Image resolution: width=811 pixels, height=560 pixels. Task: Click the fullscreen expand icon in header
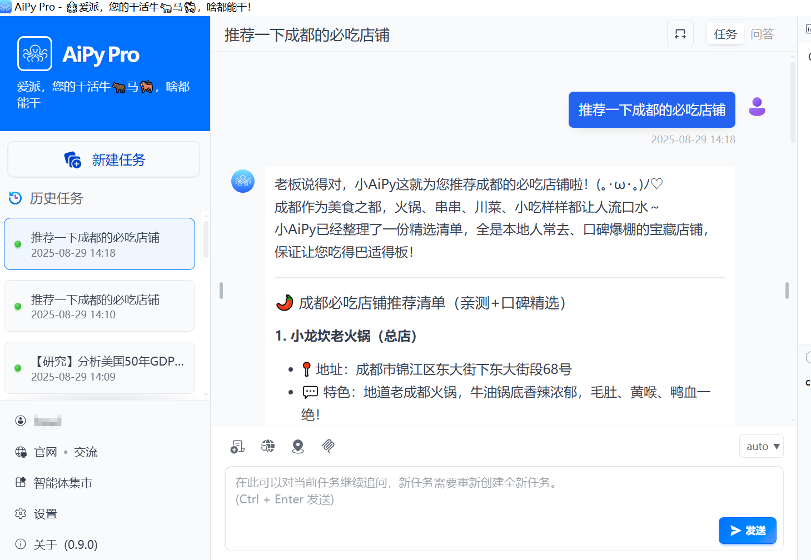click(680, 34)
